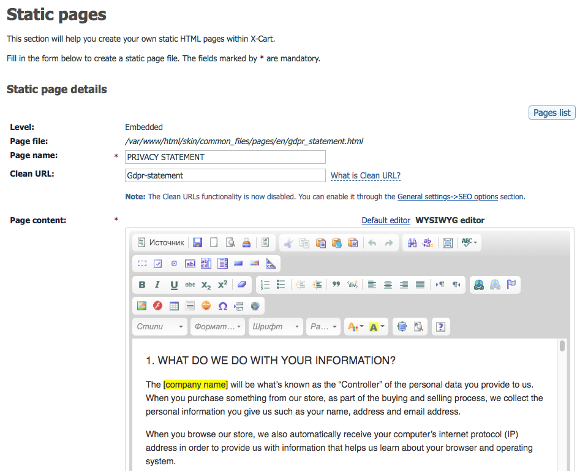The width and height of the screenshot is (588, 471).
Task: Click the Cut scissors icon
Action: tap(288, 243)
